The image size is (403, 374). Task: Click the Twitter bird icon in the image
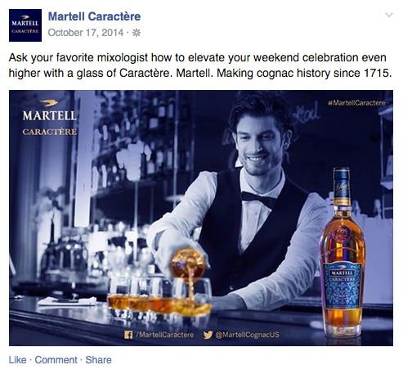click(x=208, y=335)
